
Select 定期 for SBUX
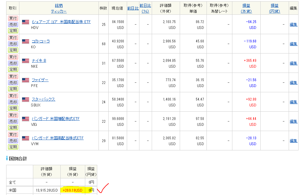13,108
